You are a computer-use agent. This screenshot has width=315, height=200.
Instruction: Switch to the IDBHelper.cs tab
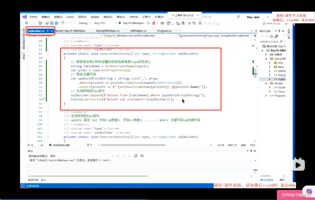(138, 31)
